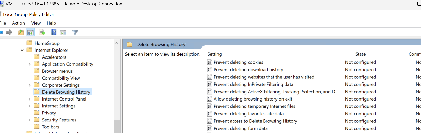
Task: Select Prevent deleting InPrivate Filtering data text
Action: pyautogui.click(x=253, y=84)
